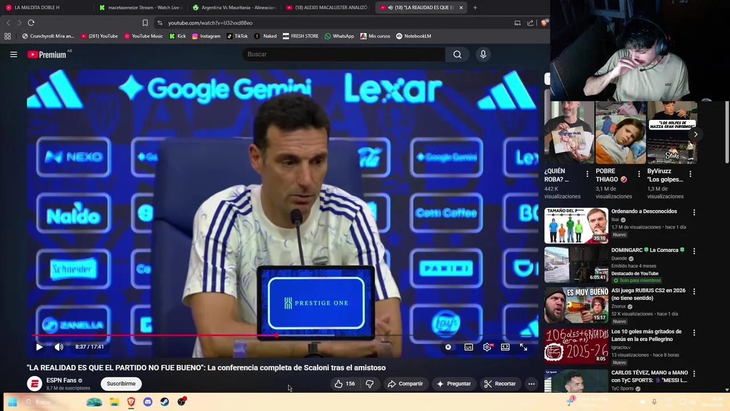
Task: Click the URL address bar
Action: point(331,23)
